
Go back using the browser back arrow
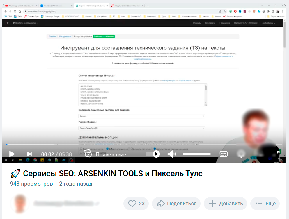tap(6, 11)
